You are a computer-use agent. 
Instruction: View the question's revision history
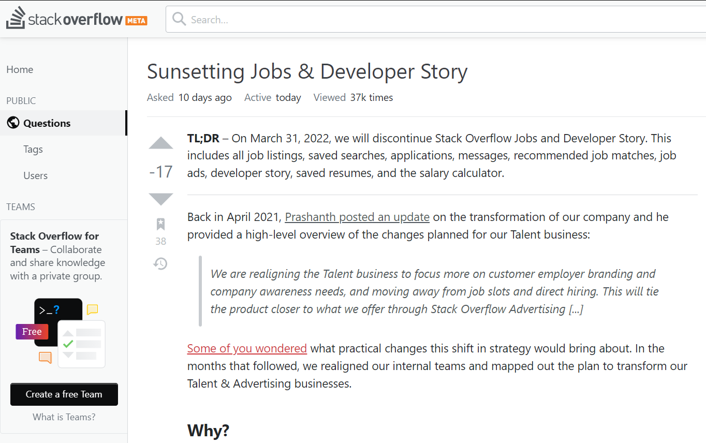[160, 264]
